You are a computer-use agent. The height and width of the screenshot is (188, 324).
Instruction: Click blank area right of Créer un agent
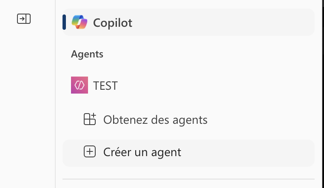coord(251,152)
